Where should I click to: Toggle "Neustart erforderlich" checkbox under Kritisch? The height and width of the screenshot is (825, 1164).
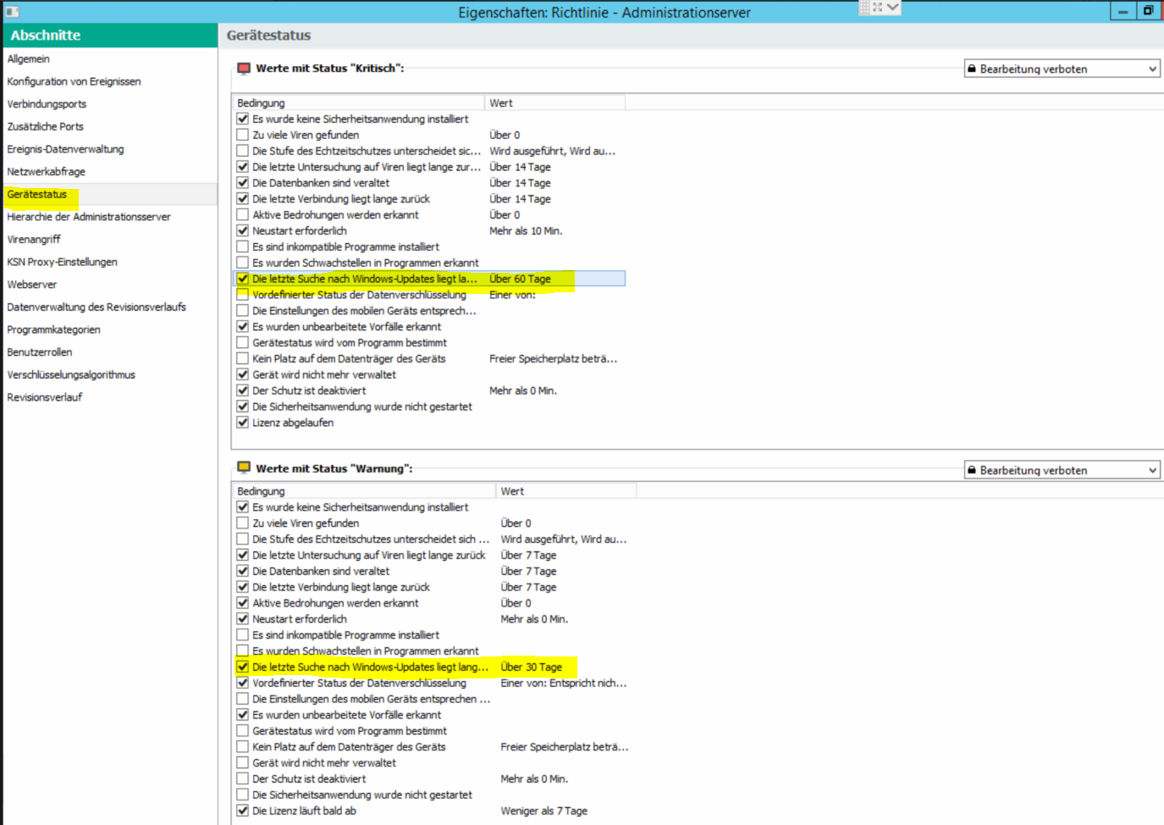(x=243, y=230)
